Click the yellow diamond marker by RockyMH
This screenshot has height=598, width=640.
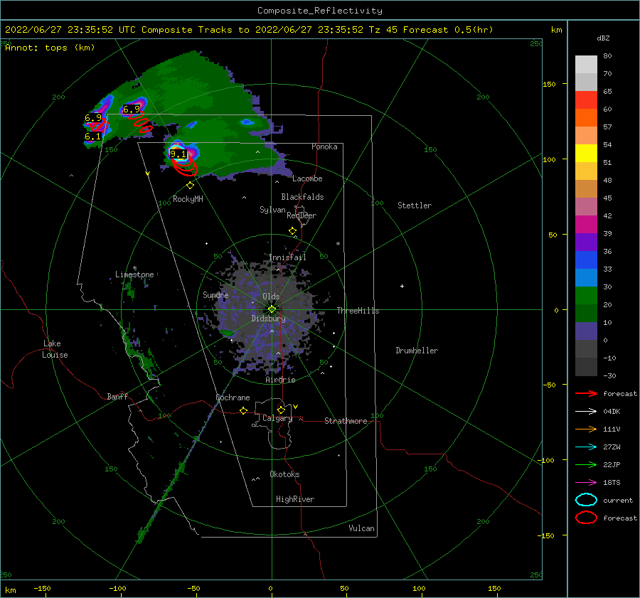(190, 186)
